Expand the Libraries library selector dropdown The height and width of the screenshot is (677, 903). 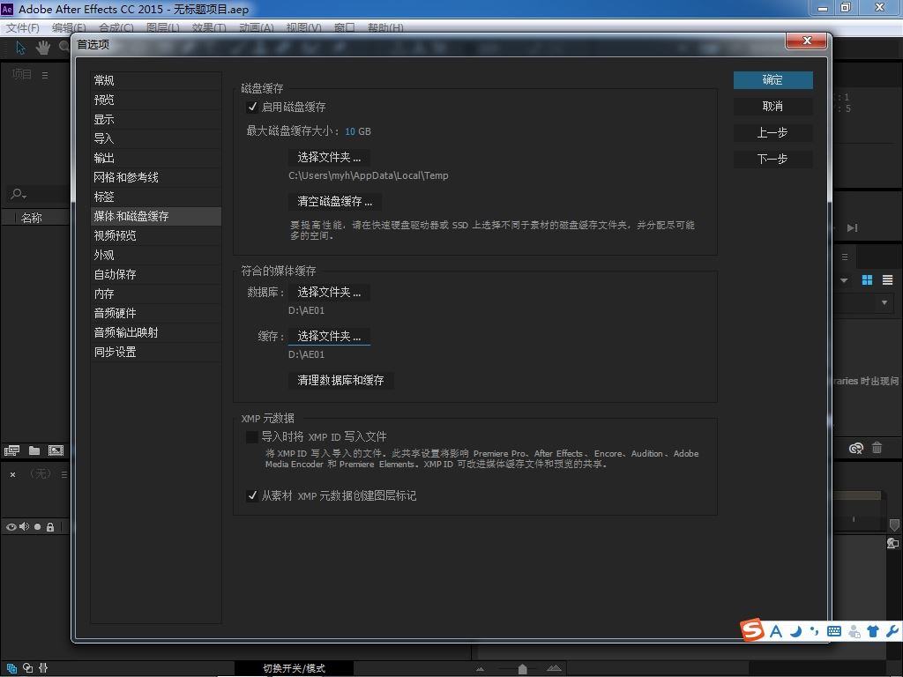point(884,302)
